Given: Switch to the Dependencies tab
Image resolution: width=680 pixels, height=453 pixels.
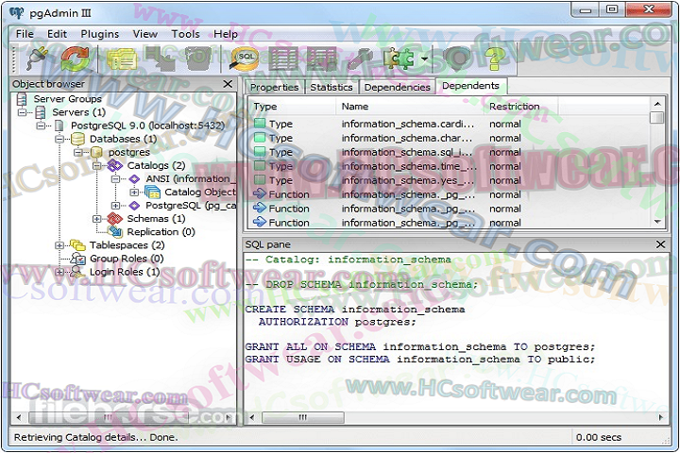Looking at the screenshot, I should (398, 87).
